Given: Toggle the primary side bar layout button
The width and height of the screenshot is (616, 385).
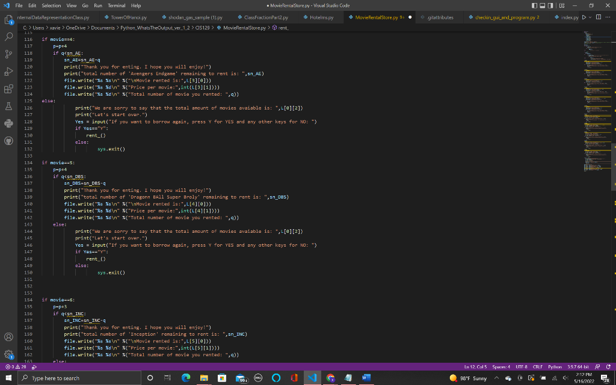Looking at the screenshot, I should [534, 5].
